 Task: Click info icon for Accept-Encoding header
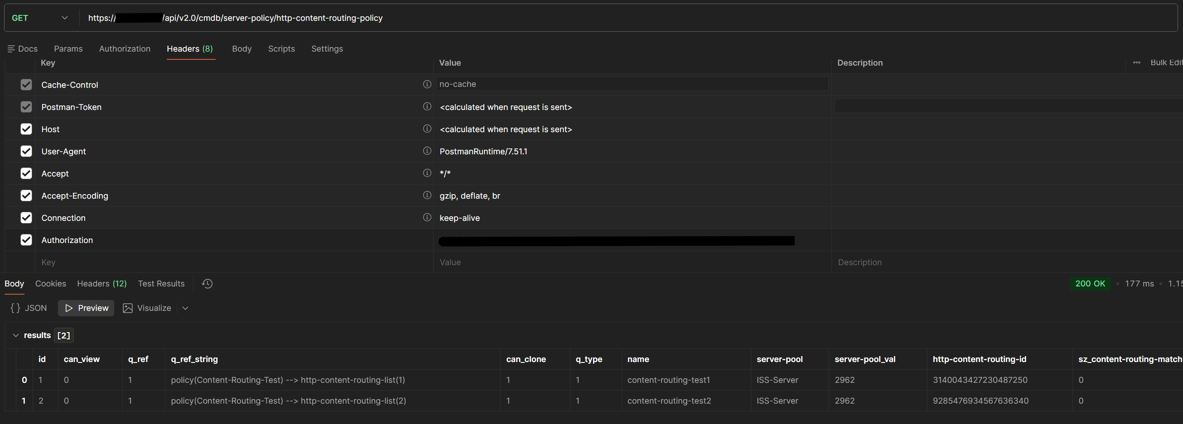(x=427, y=195)
